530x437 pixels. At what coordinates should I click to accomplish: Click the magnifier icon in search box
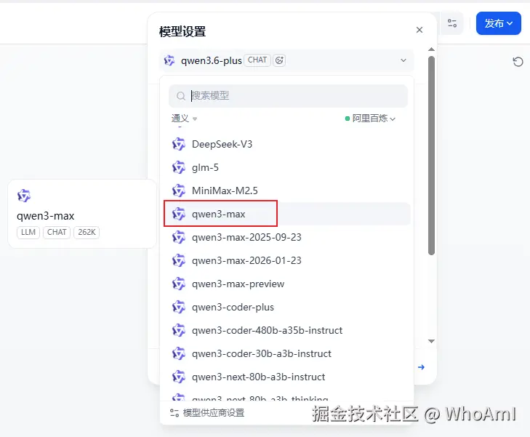(181, 96)
